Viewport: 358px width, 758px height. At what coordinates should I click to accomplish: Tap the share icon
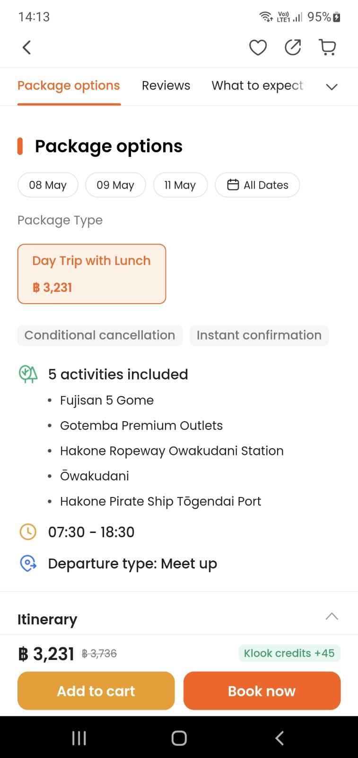(293, 47)
